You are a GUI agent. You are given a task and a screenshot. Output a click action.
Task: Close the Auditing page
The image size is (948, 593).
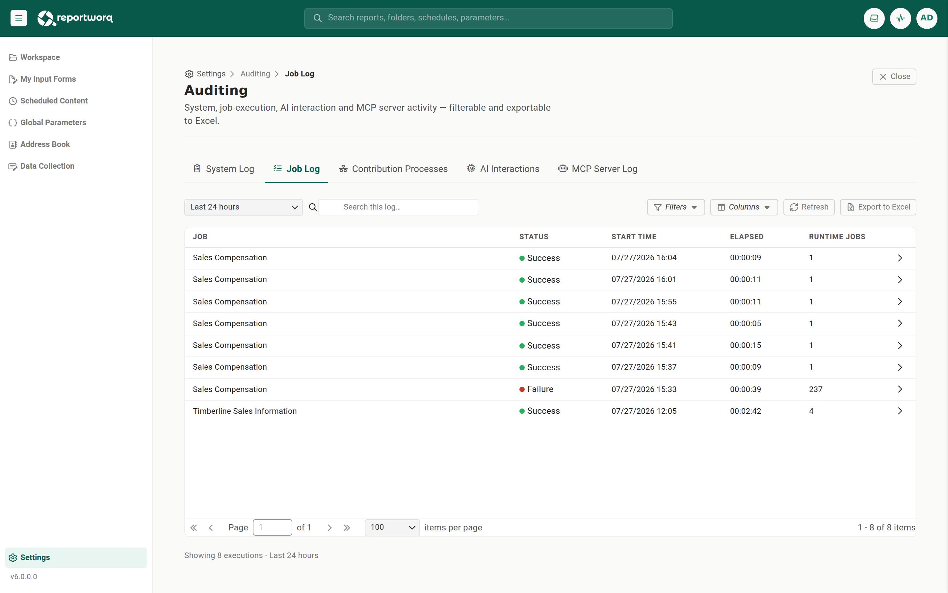pyautogui.click(x=894, y=76)
